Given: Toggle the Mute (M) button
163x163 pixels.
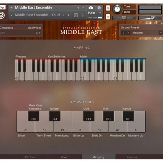Looking at the screenshot, I should click(x=108, y=17).
